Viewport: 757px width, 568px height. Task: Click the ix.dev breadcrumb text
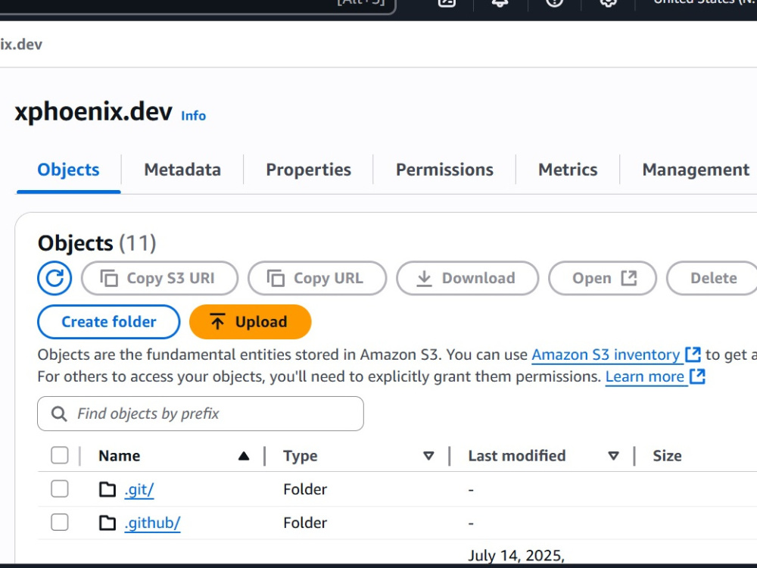pyautogui.click(x=21, y=45)
